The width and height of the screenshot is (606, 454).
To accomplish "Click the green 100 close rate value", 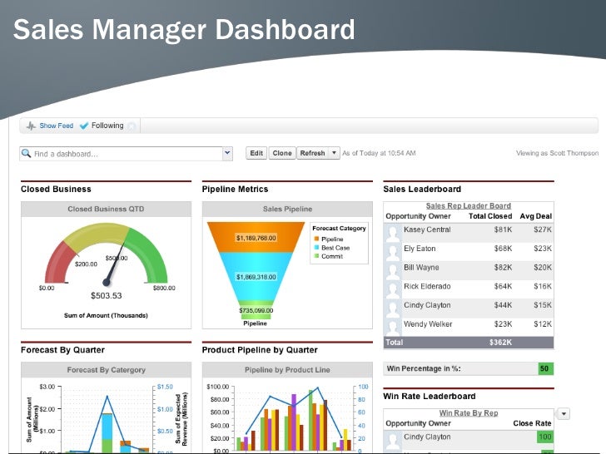I will coord(545,437).
